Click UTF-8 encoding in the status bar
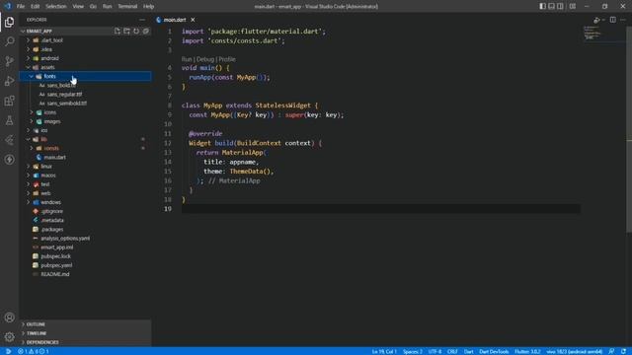Viewport: 632px width, 355px height. point(434,351)
